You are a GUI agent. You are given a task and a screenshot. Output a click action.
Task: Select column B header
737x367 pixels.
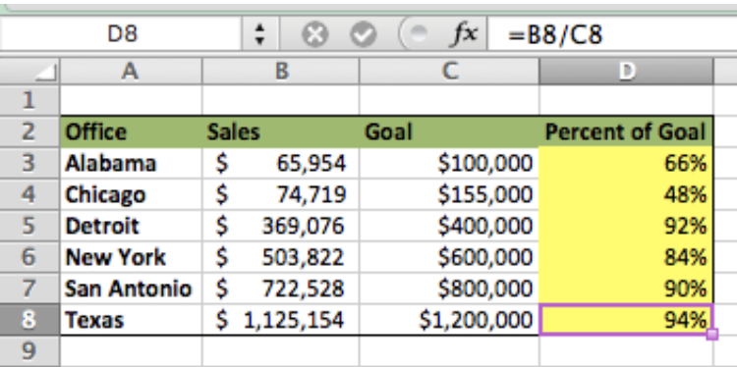click(x=281, y=72)
